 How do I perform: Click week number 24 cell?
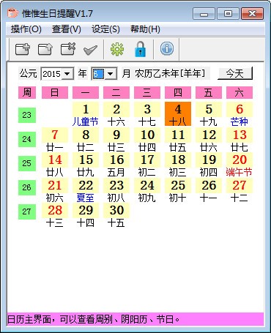27,139
